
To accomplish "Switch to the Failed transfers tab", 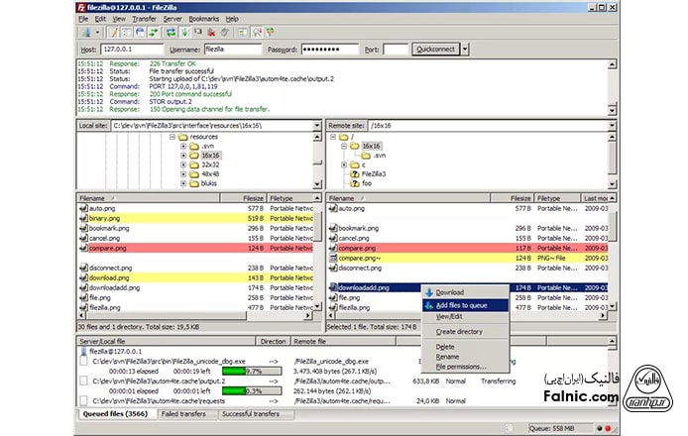I will [186, 414].
